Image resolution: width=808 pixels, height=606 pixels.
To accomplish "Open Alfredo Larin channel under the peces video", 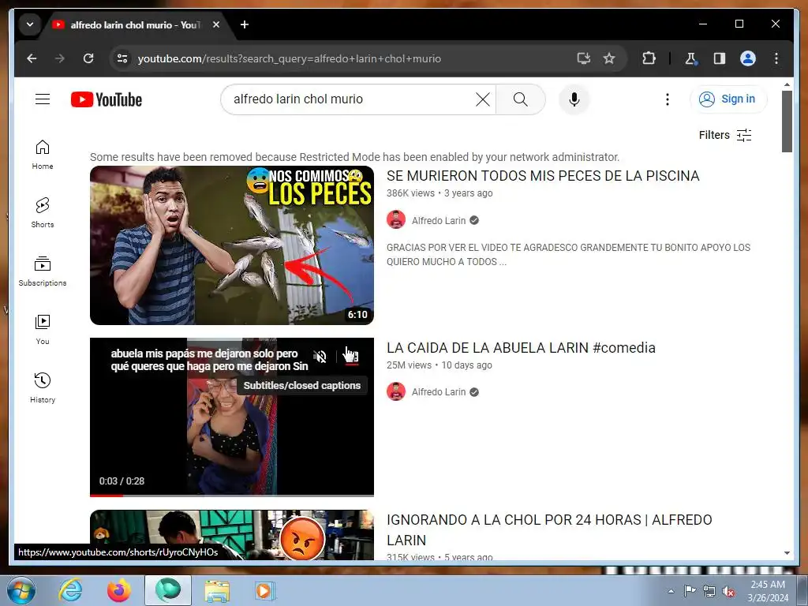I will point(439,221).
